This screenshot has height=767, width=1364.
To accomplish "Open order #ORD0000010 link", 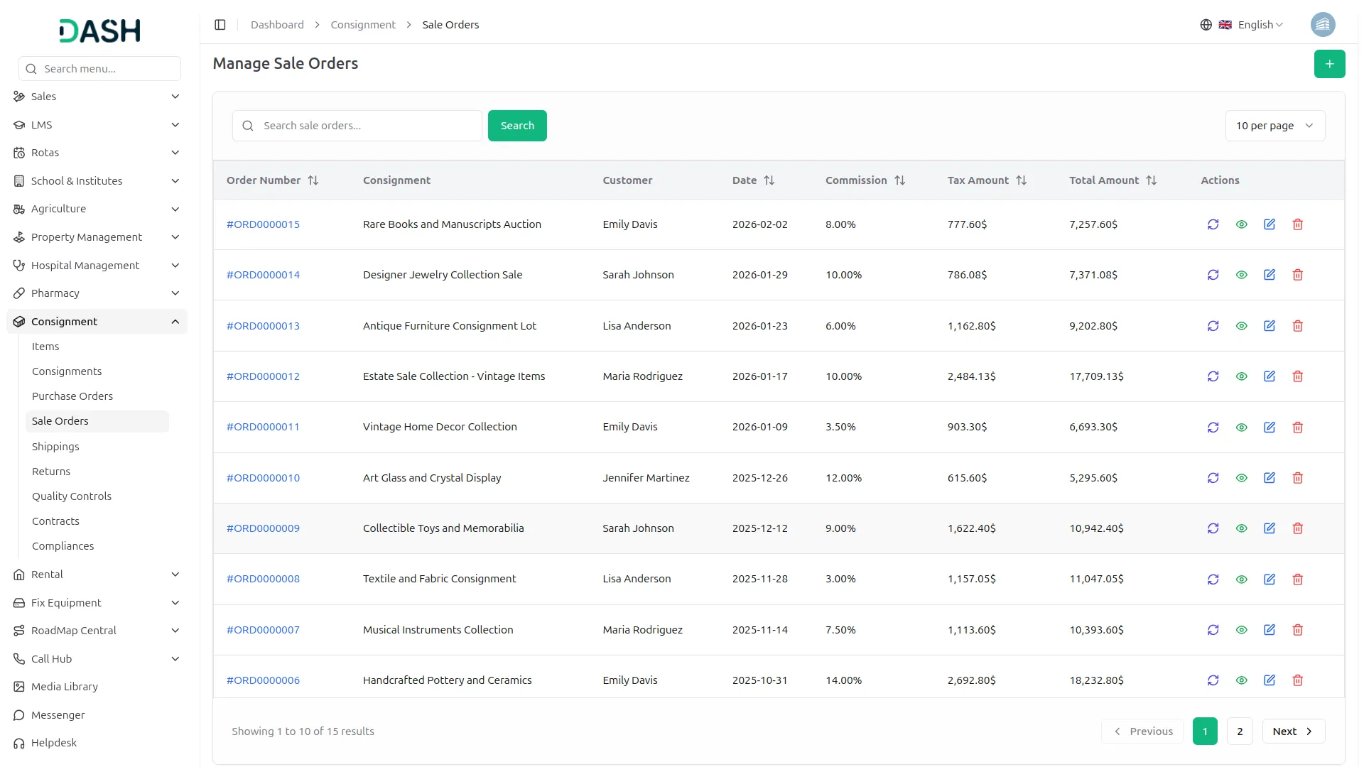I will [263, 478].
